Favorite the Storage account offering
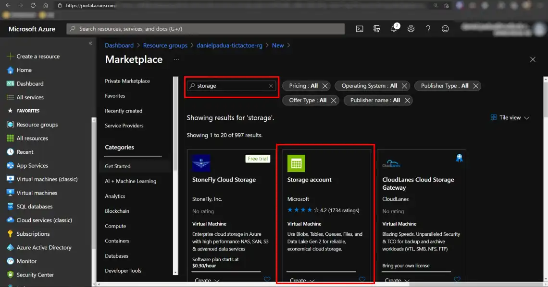This screenshot has width=548, height=287. click(x=362, y=279)
